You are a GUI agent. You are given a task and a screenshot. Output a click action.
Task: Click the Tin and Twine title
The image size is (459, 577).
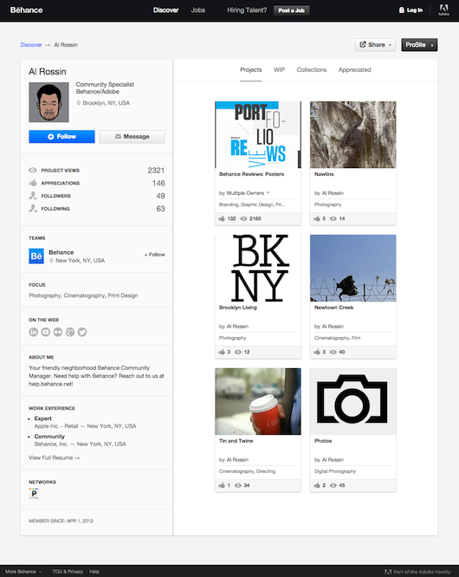[236, 441]
